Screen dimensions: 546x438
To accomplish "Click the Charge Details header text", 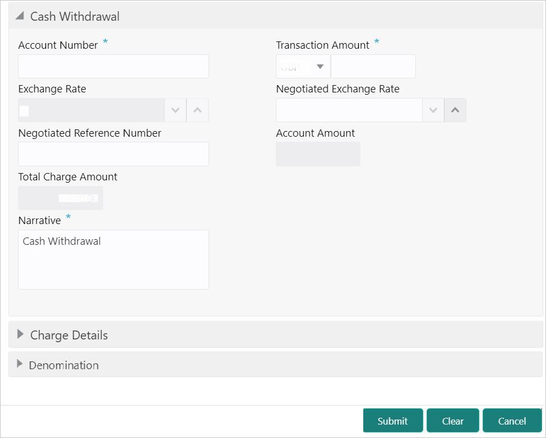I will tap(69, 335).
